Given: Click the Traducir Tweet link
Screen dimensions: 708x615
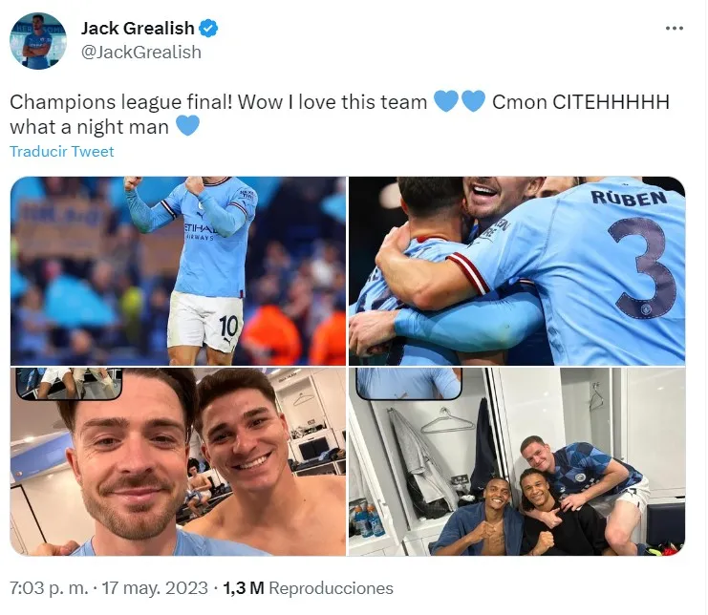Looking at the screenshot, I should (62, 152).
